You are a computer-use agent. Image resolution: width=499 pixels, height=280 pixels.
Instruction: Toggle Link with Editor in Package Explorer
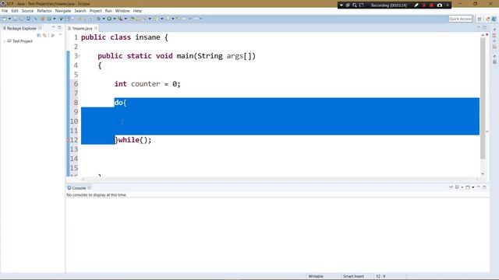(45, 35)
